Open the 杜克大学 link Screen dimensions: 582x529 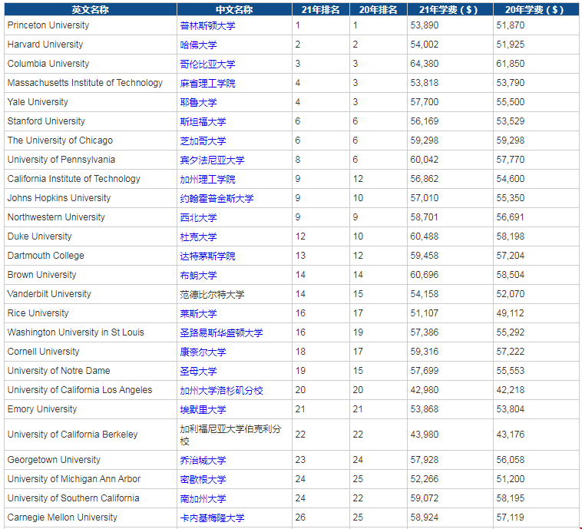pyautogui.click(x=198, y=236)
